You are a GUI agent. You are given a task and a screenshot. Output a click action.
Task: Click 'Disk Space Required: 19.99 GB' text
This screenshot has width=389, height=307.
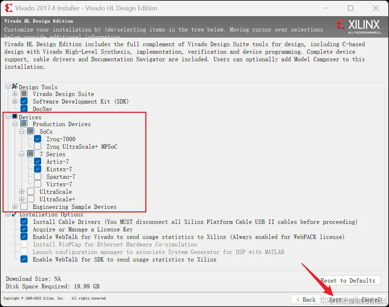coord(53,286)
